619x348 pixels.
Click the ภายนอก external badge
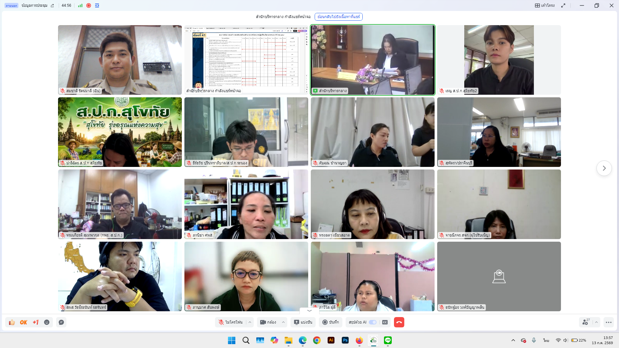click(11, 5)
